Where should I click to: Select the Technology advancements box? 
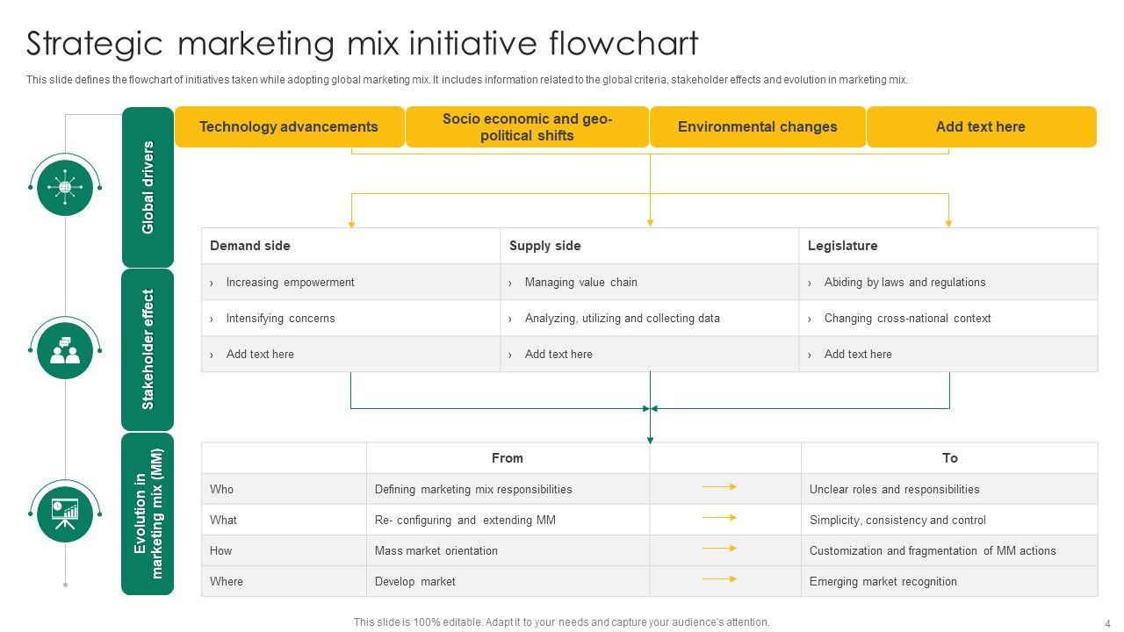(289, 126)
